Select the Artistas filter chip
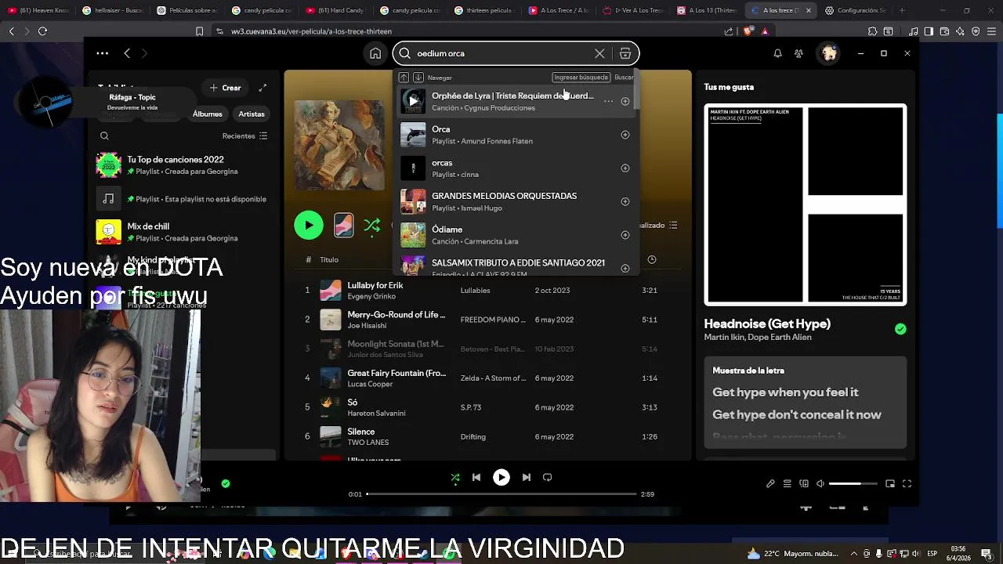Viewport: 1003px width, 564px height. click(252, 114)
